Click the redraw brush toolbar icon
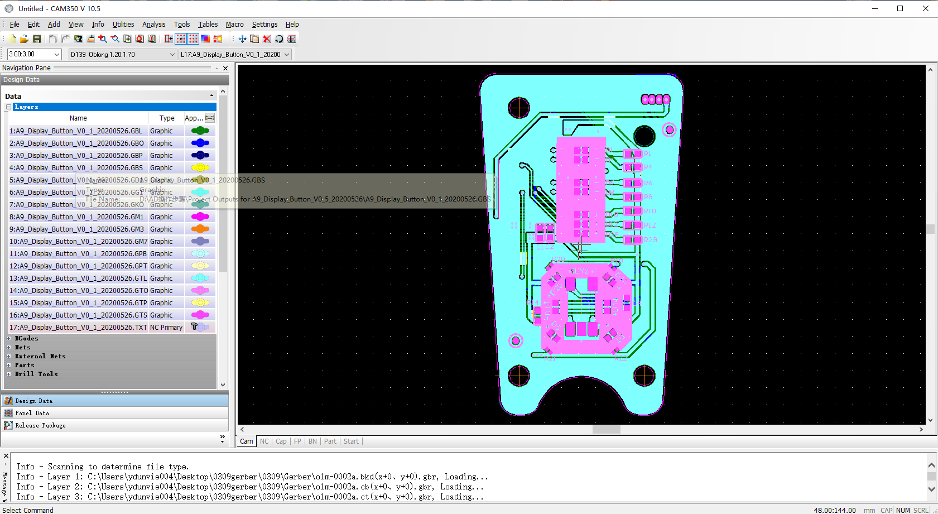This screenshot has width=938, height=514. (90, 39)
